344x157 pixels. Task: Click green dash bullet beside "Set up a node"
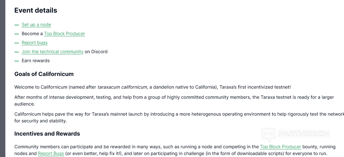(x=17, y=25)
